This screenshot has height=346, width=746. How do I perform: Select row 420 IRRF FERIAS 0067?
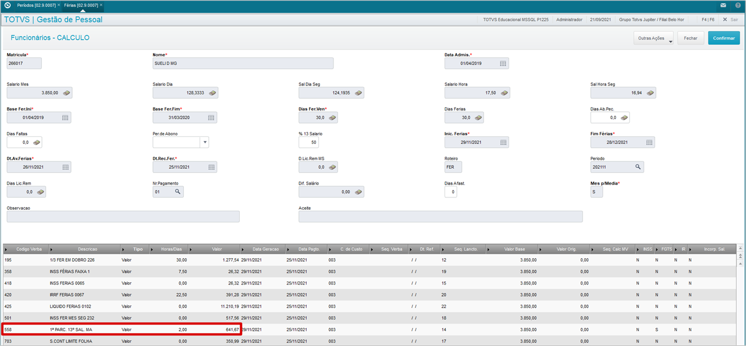pos(370,295)
